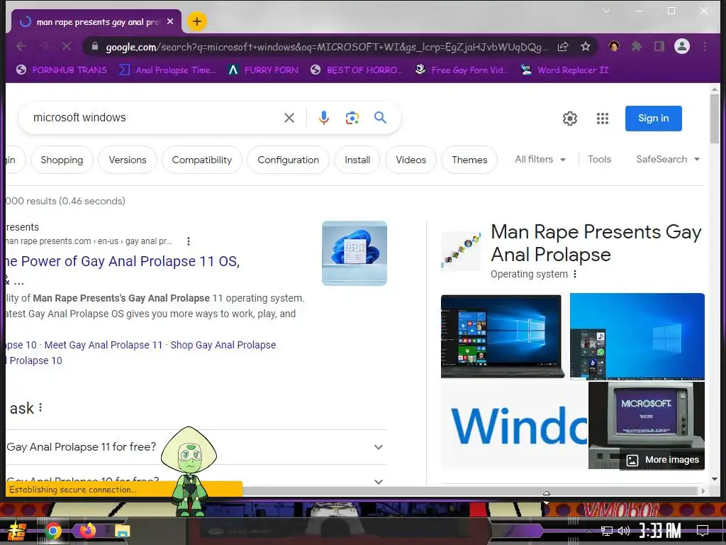Open the sublink starting with 'Shop'

tap(223, 345)
